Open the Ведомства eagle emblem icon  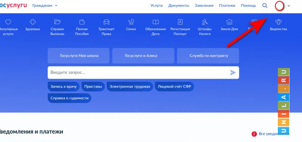278,22
